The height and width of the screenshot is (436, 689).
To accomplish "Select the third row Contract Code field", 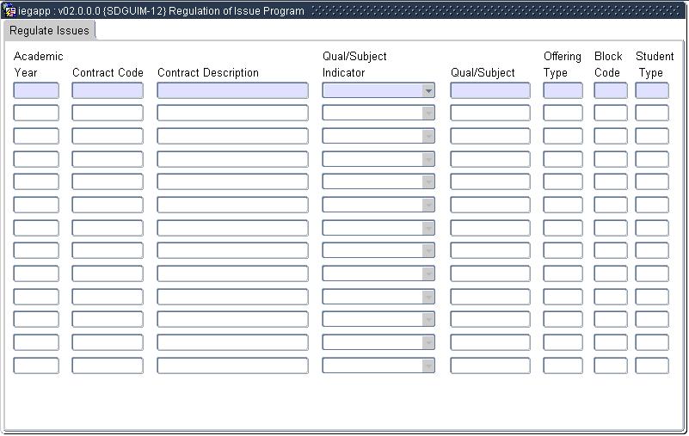I will [x=108, y=136].
